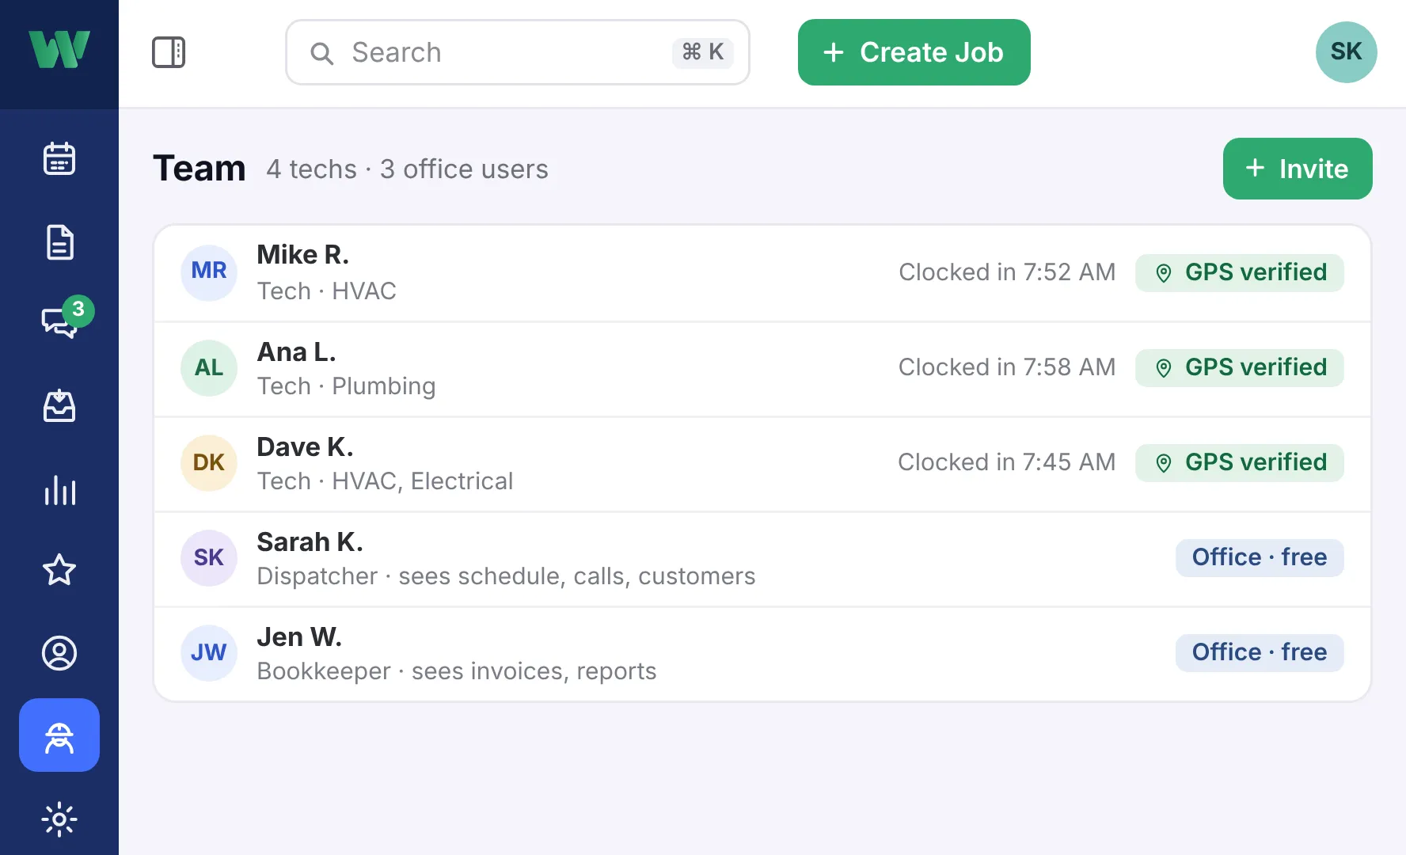The height and width of the screenshot is (855, 1406).
Task: Click the SK profile avatar top right
Action: pyautogui.click(x=1346, y=52)
